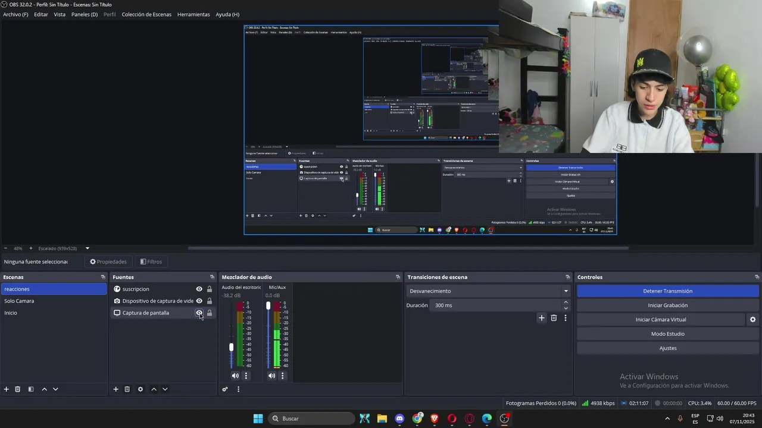Undock the Fuentes panel icon
This screenshot has width=762, height=428.
[x=212, y=277]
